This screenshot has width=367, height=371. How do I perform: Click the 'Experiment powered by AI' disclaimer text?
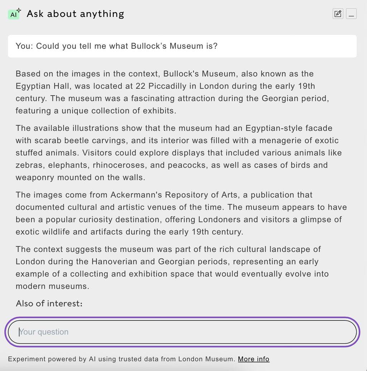pyautogui.click(x=121, y=359)
